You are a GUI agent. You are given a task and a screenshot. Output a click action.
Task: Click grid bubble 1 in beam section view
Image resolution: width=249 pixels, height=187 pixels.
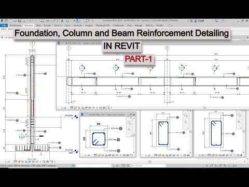[69, 48]
